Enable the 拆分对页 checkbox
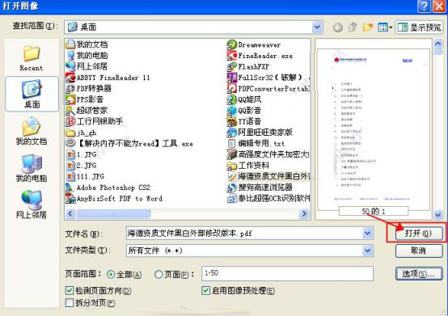This screenshot has width=448, height=316. pos(70,302)
